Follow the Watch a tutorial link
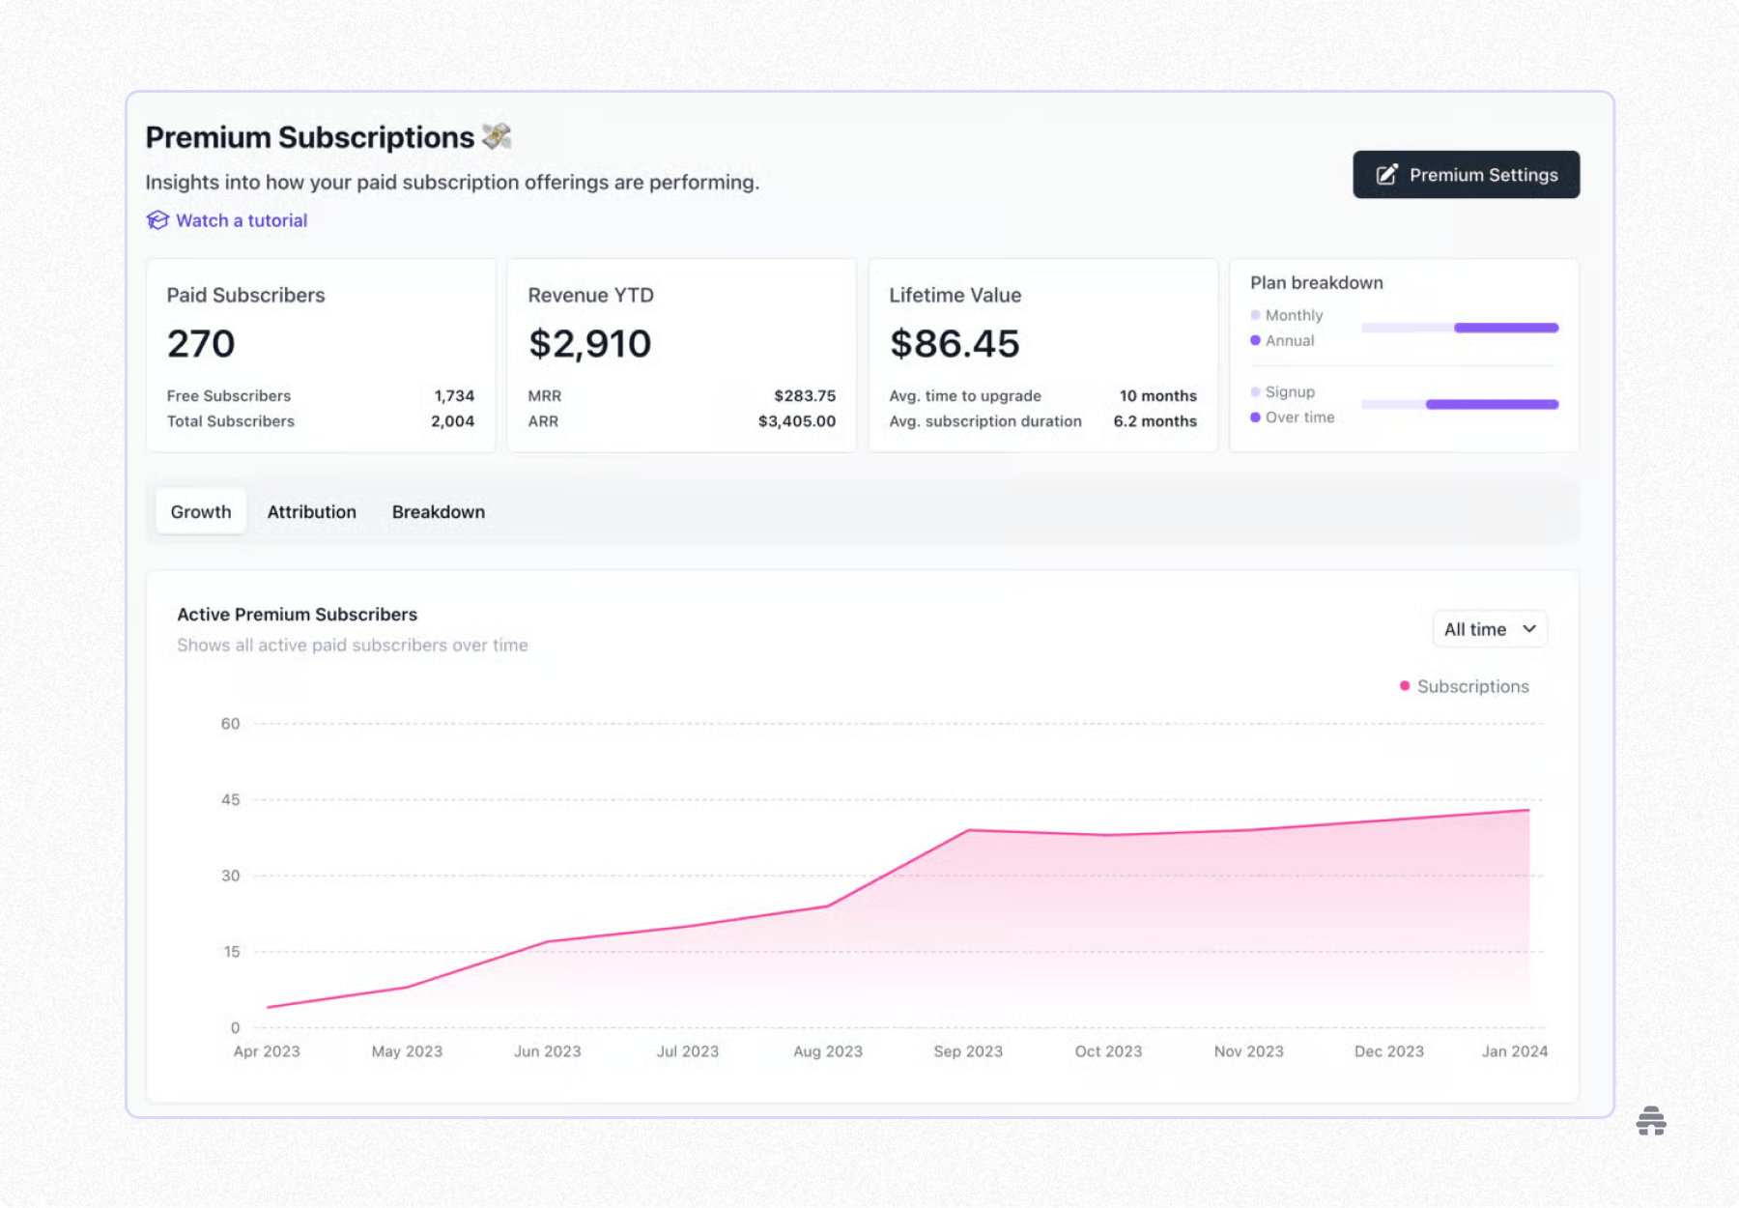 pos(241,220)
